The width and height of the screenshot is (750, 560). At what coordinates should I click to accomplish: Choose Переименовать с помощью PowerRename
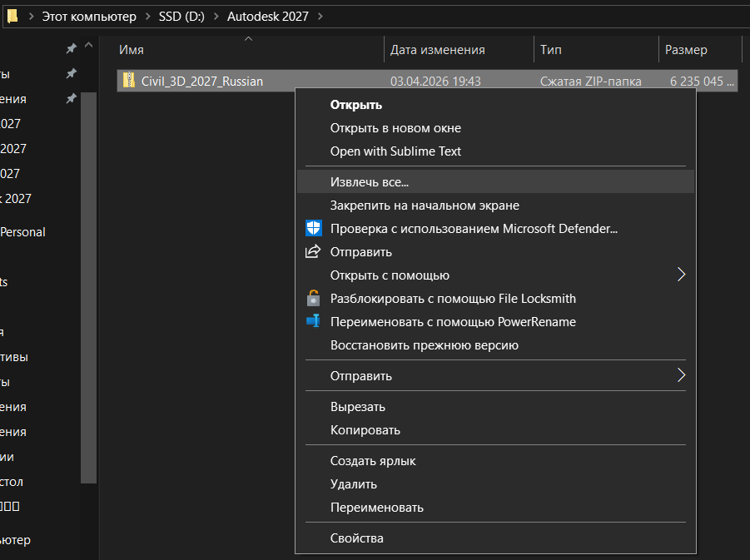coord(453,322)
